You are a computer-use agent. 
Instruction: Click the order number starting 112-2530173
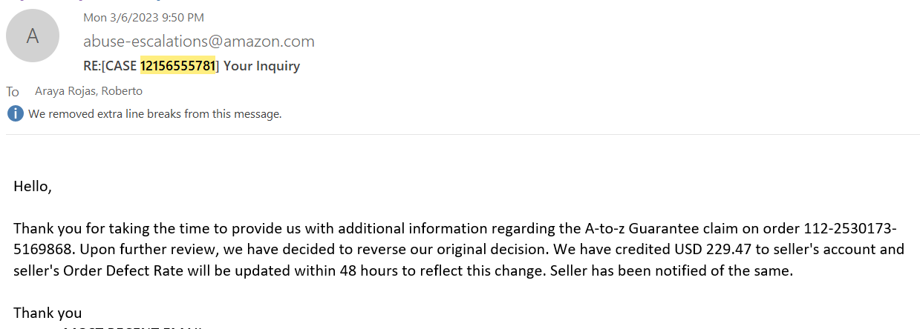(850, 228)
